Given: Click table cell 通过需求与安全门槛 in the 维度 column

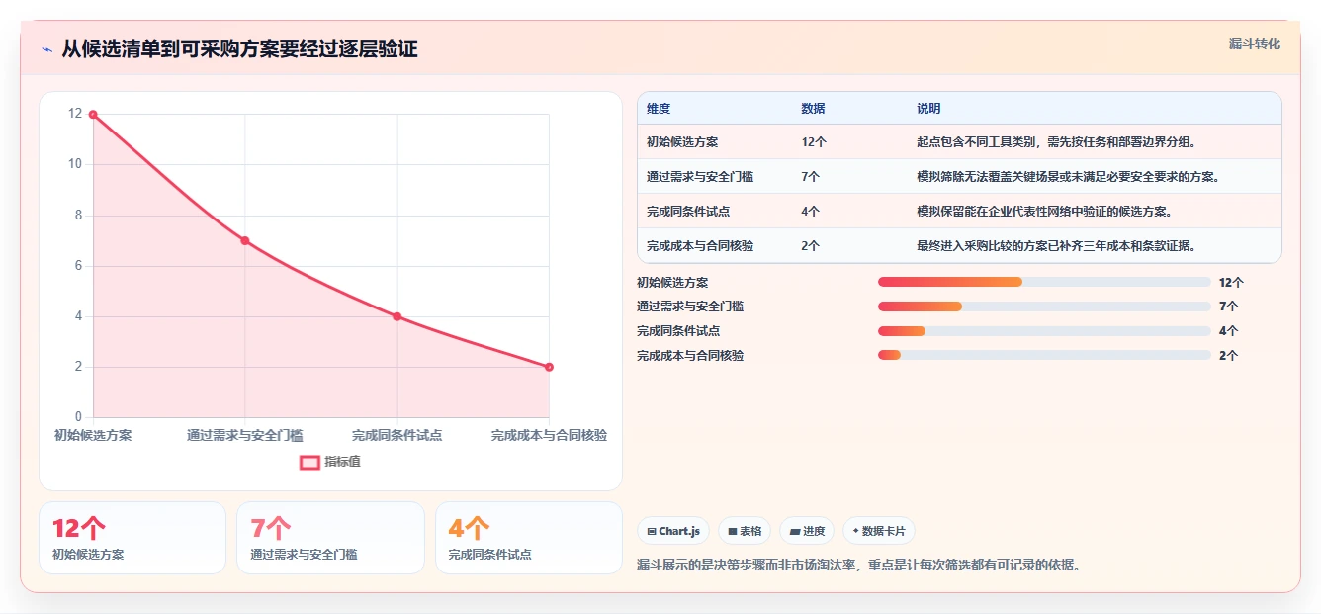Looking at the screenshot, I should pos(700,177).
